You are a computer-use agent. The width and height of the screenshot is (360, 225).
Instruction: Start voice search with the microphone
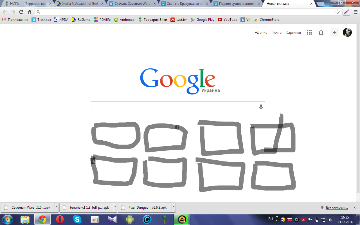(261, 107)
